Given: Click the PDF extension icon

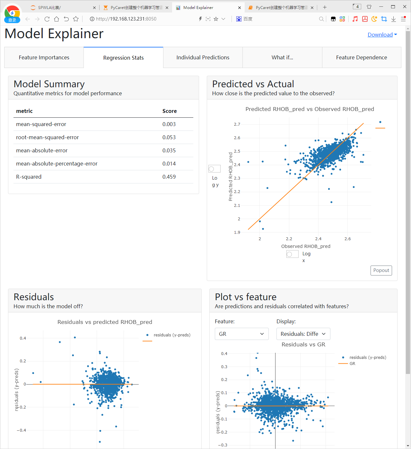Looking at the screenshot, I should pos(365,19).
